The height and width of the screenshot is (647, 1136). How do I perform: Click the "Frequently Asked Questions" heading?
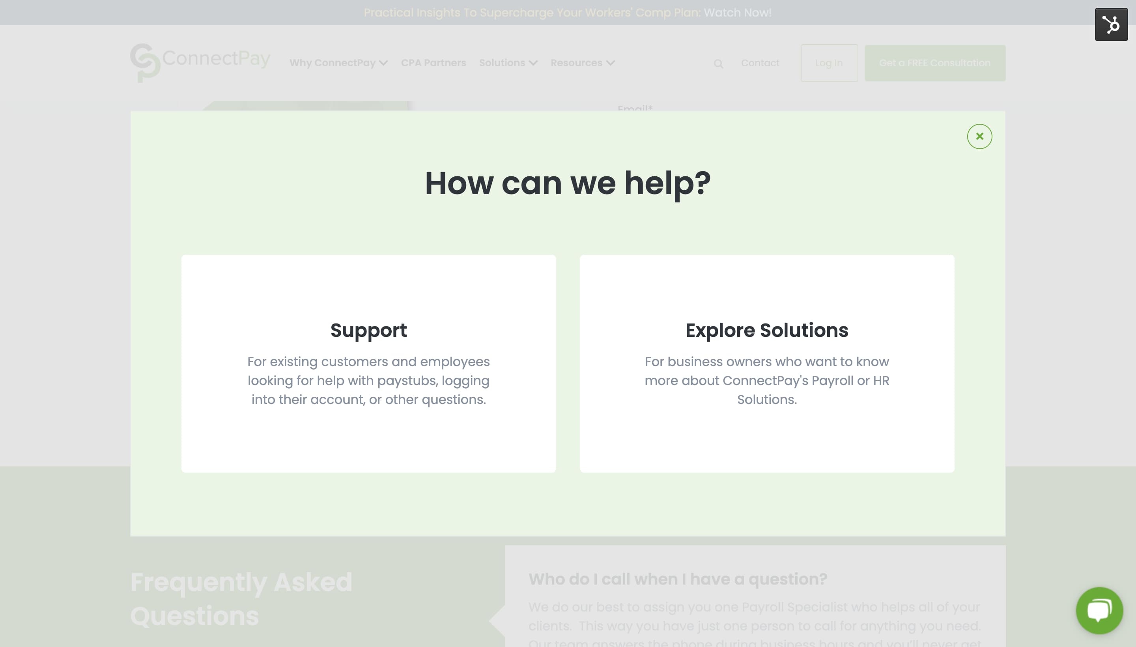[241, 598]
